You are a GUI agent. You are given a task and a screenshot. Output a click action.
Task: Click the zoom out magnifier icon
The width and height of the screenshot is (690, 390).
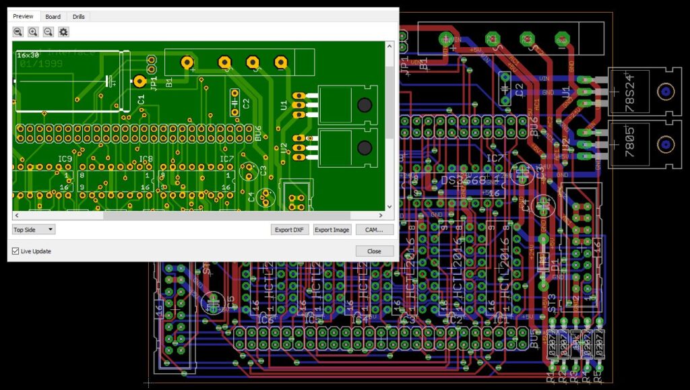coord(49,32)
